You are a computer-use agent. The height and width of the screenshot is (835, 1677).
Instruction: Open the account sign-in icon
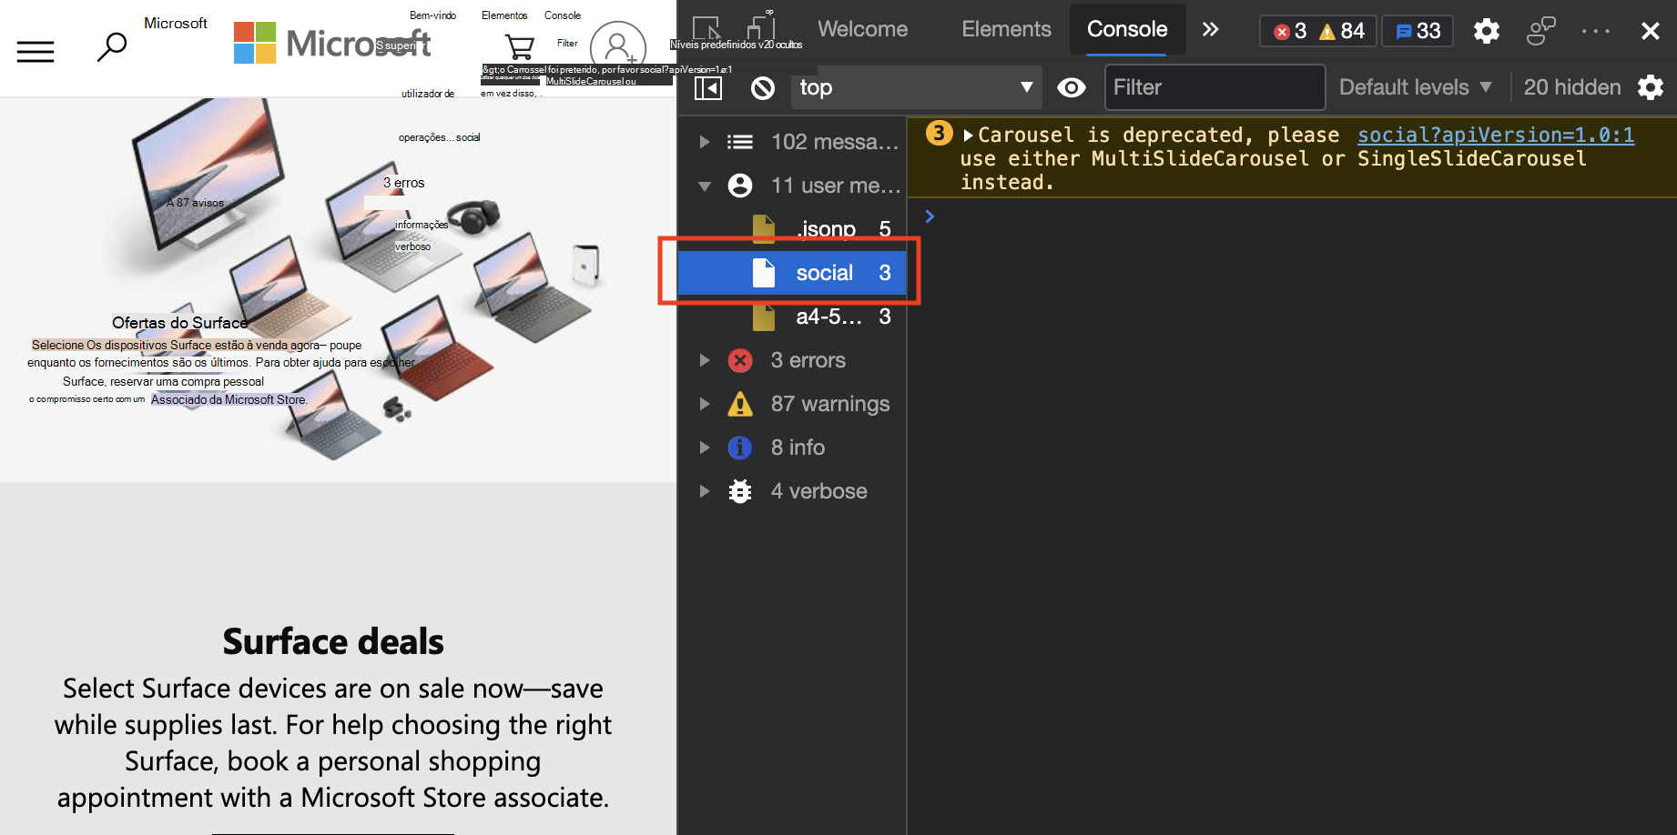(618, 47)
